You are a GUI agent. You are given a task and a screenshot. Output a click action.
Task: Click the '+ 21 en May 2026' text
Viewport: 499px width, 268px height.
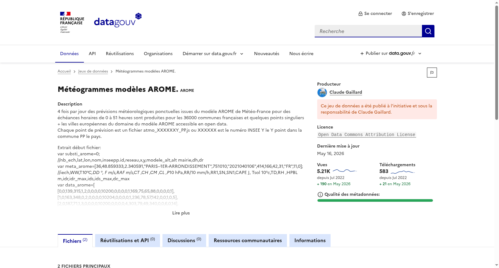[395, 184]
